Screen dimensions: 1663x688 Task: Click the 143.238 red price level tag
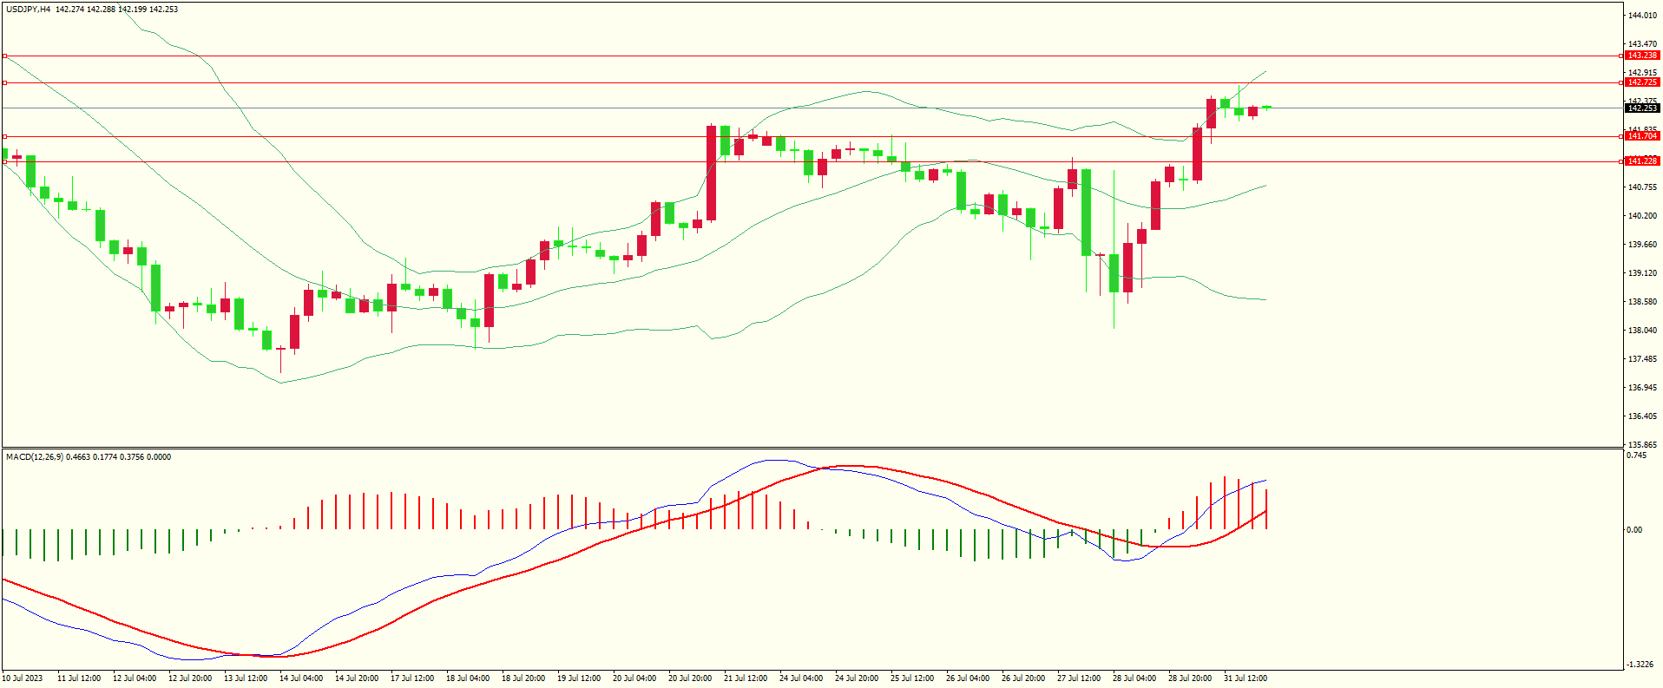[1642, 56]
